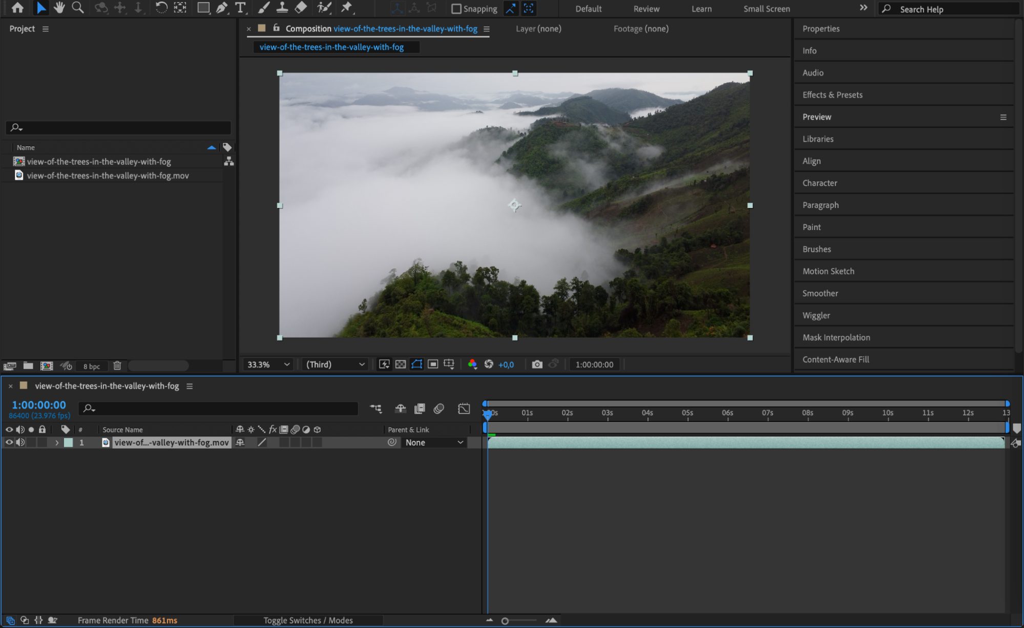Image resolution: width=1024 pixels, height=628 pixels.
Task: Hide layer 1 video with eye icon
Action: click(x=9, y=442)
